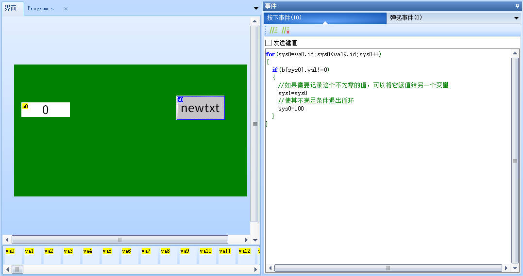Select the n0 number field showing 0
Screen dimensions: 523x276
coord(46,110)
